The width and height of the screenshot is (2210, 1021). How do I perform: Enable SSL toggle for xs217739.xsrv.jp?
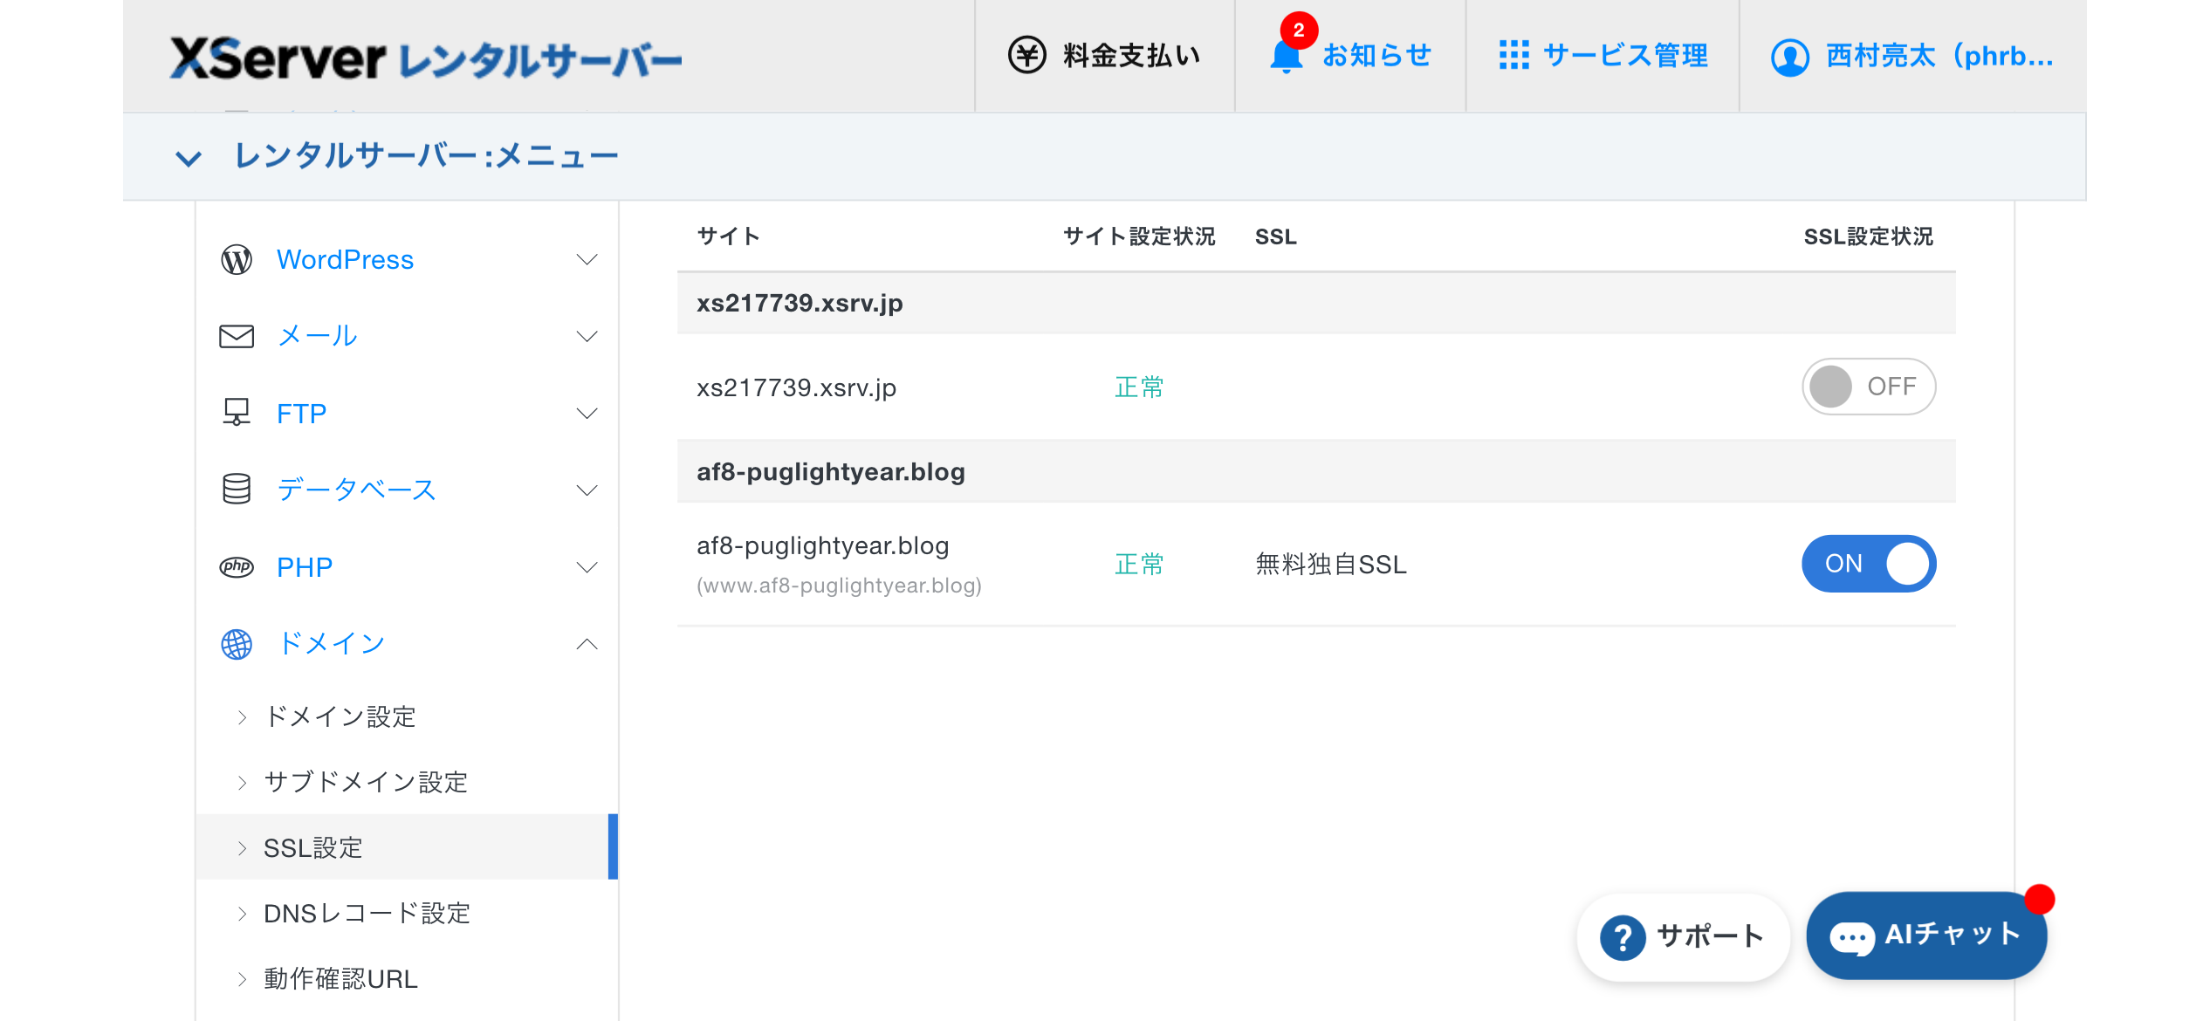(1869, 387)
